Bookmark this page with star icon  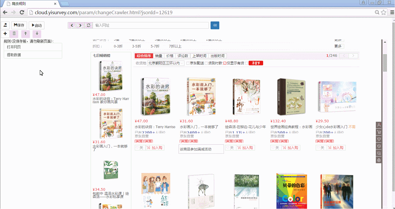[x=384, y=12]
